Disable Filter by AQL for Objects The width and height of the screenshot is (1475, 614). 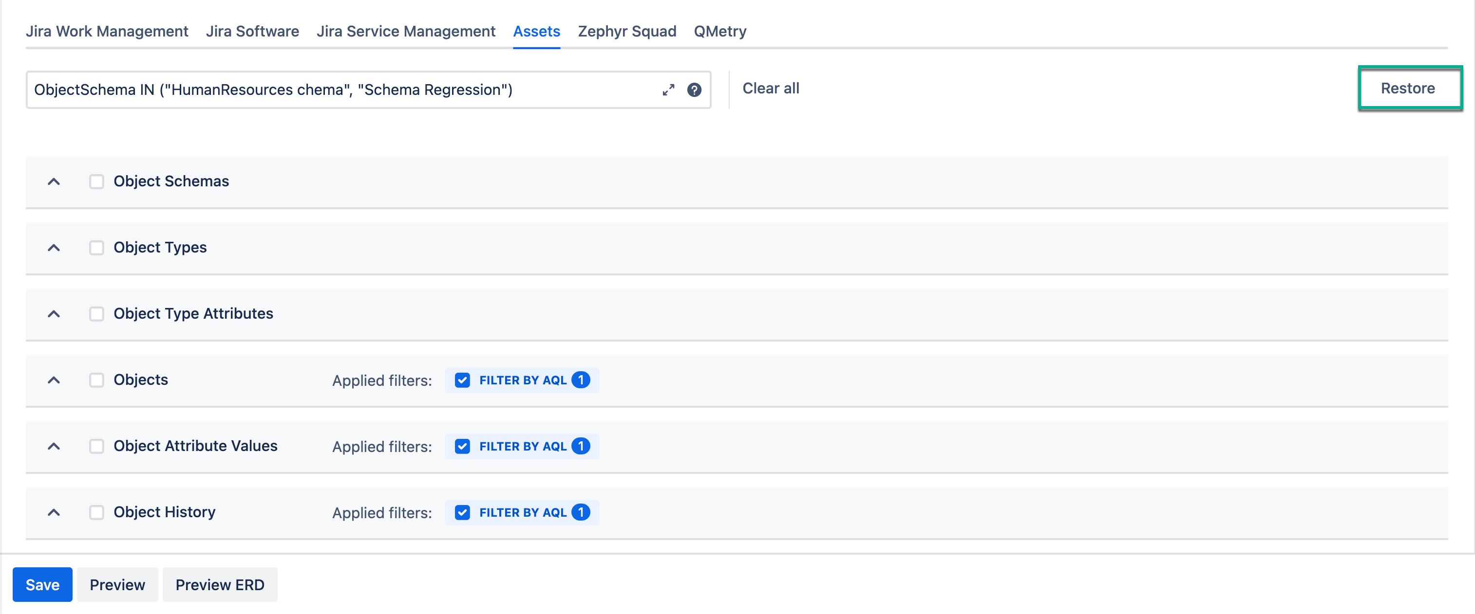tap(462, 379)
